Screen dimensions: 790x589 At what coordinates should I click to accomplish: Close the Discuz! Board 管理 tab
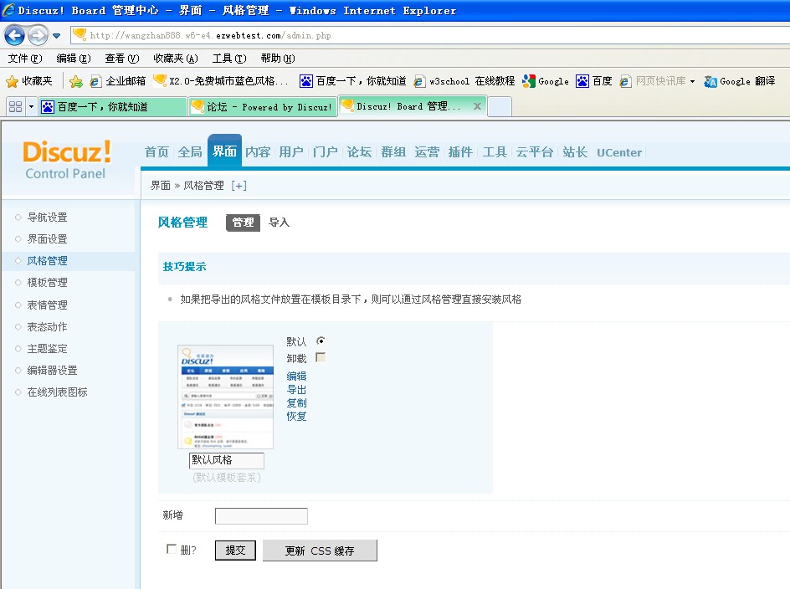click(477, 106)
